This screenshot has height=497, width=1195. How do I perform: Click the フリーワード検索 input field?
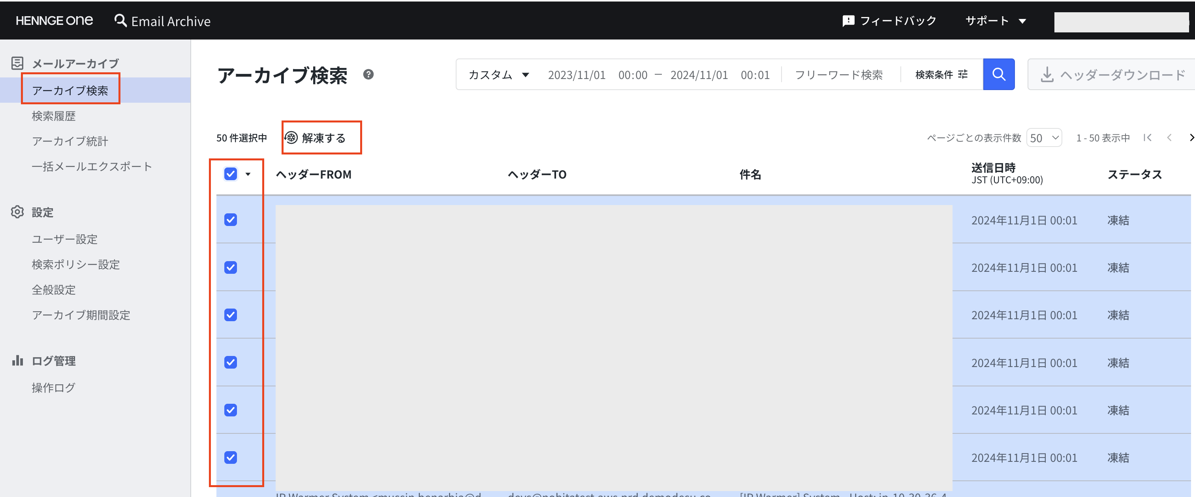tap(839, 75)
